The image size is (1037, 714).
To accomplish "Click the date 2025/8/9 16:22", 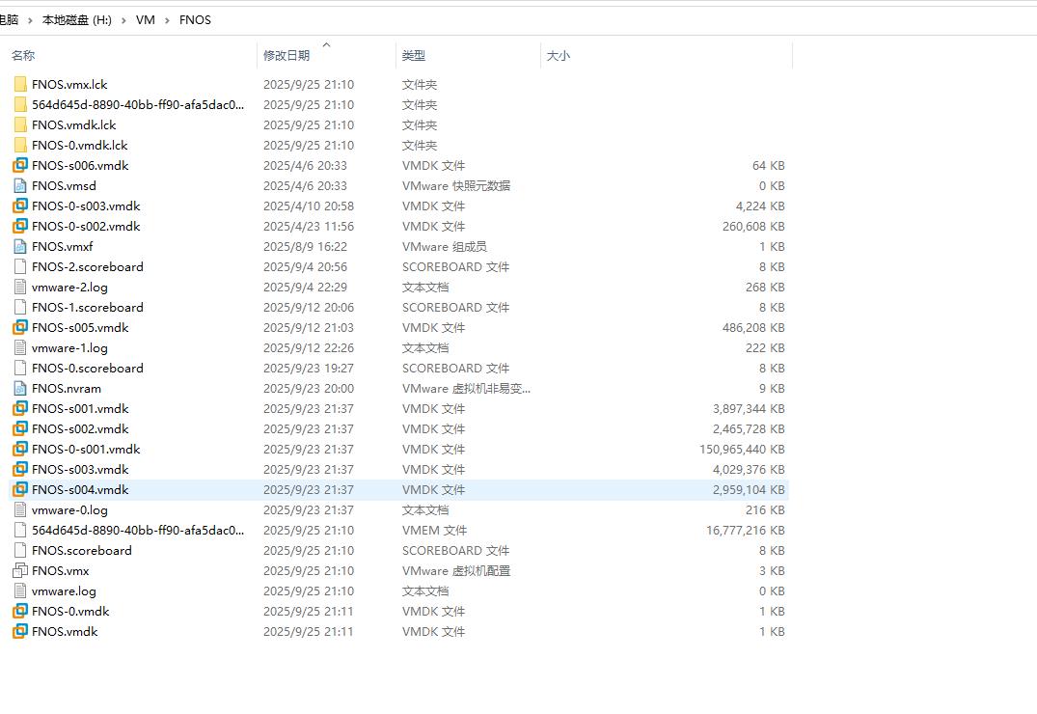I will pos(305,246).
